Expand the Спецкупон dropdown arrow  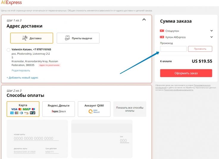tap(212, 31)
